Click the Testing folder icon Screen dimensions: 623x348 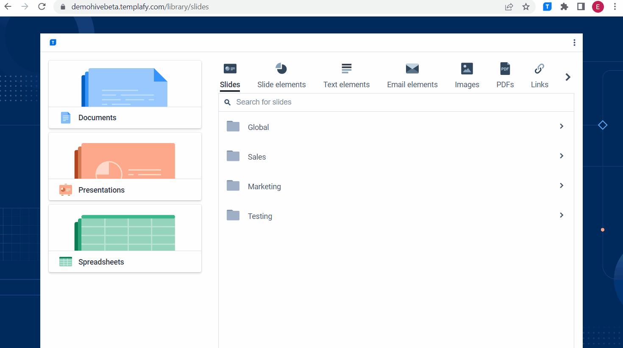(233, 215)
